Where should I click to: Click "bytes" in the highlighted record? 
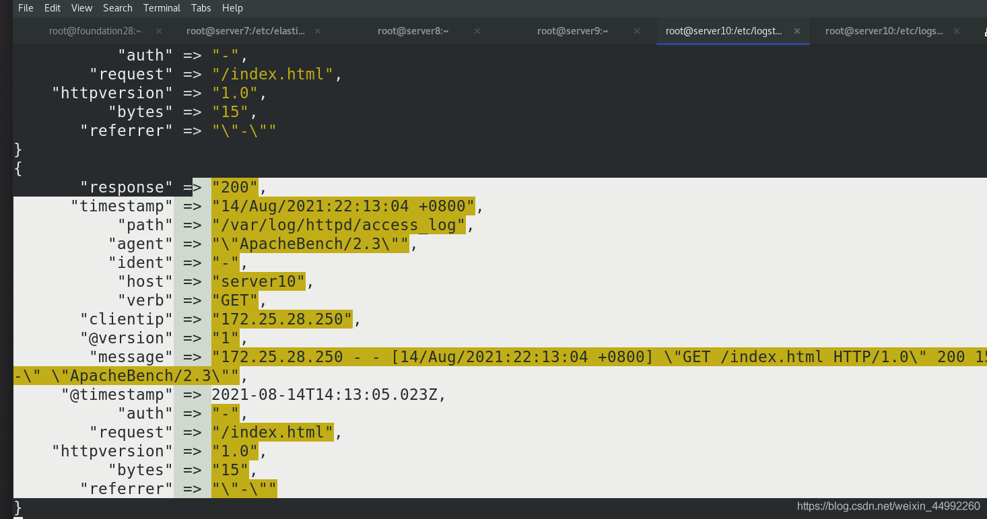(x=141, y=470)
